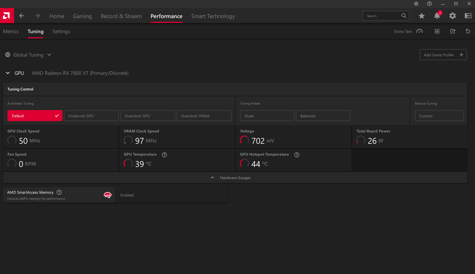The width and height of the screenshot is (475, 274).
Task: Click the search magnifier icon
Action: click(404, 16)
